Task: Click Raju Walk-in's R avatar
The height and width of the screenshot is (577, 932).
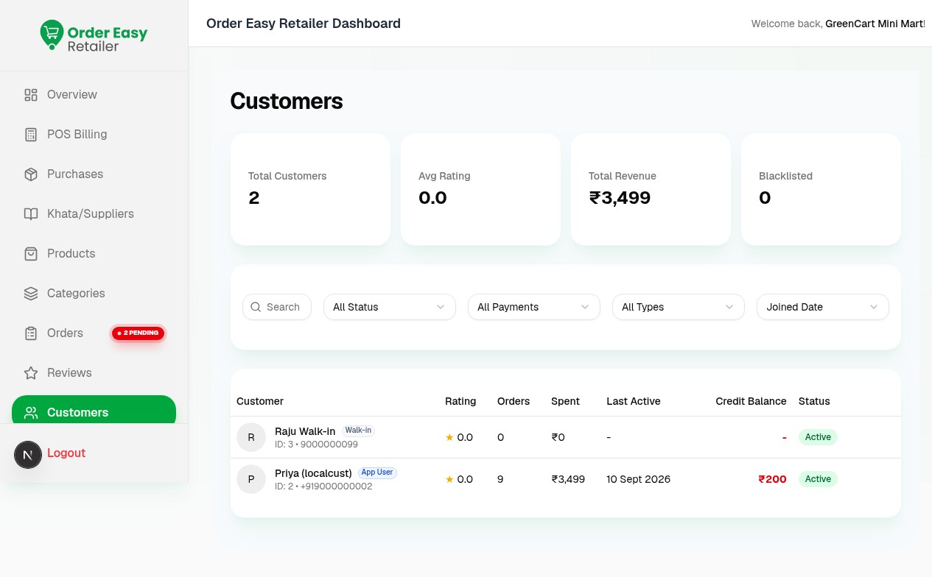Action: click(251, 437)
